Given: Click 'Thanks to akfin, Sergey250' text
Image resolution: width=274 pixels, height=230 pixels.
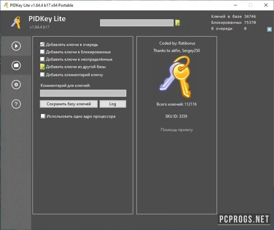Looking at the screenshot, I should (x=177, y=51).
